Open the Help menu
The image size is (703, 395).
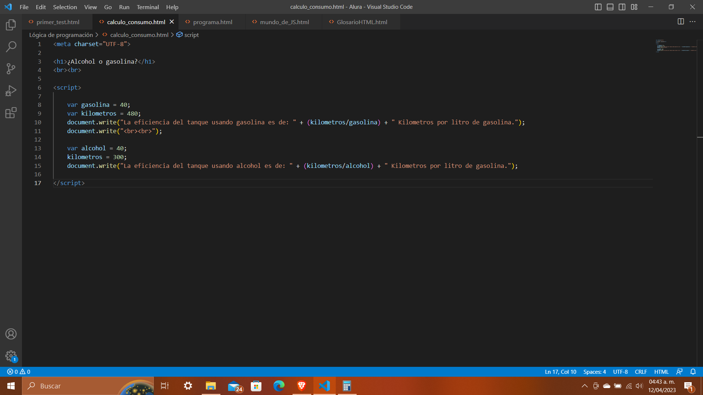click(172, 7)
